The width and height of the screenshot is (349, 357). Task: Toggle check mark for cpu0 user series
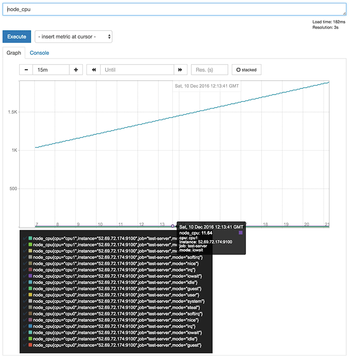click(x=25, y=295)
